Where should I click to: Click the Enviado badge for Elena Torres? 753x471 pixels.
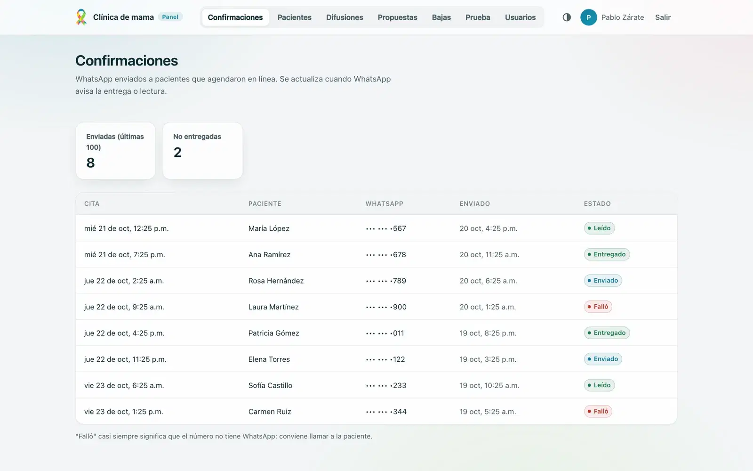pyautogui.click(x=603, y=359)
